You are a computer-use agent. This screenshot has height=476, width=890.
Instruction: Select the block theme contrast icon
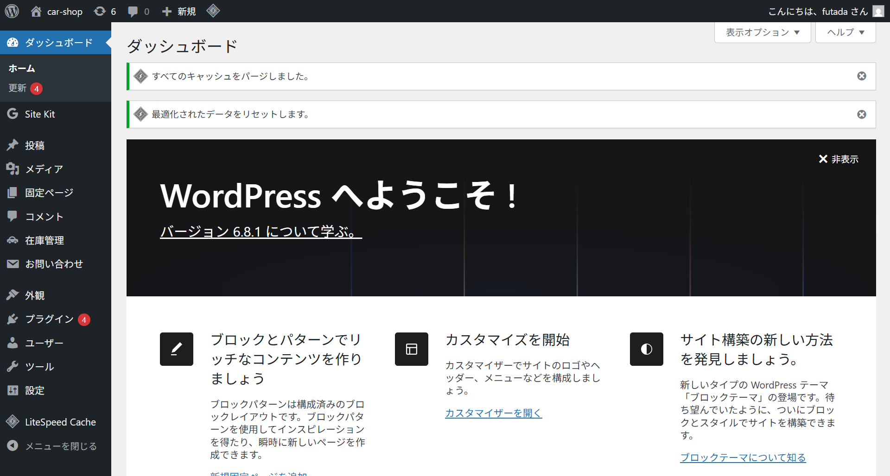(646, 349)
